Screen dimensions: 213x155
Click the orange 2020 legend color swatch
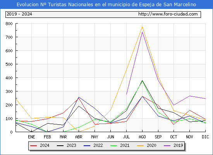tap(140, 146)
